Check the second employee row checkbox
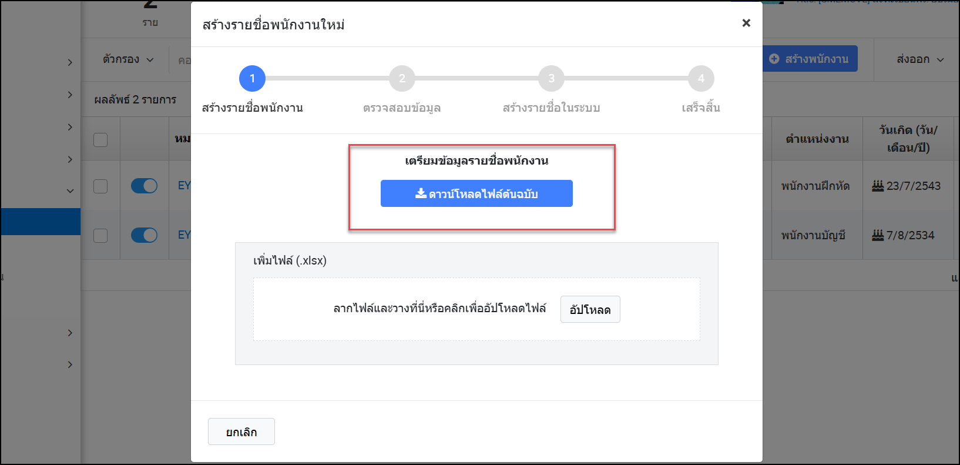Viewport: 960px width, 465px height. (100, 235)
